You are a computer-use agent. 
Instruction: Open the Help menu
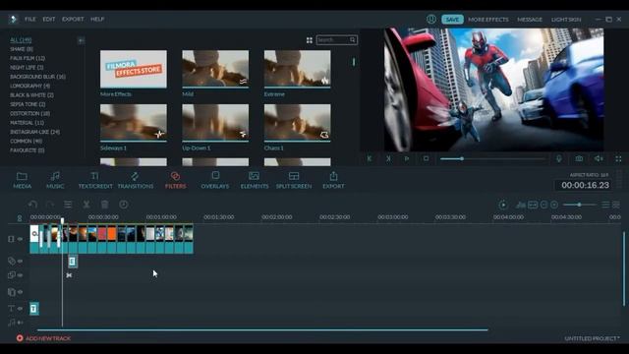pyautogui.click(x=97, y=19)
